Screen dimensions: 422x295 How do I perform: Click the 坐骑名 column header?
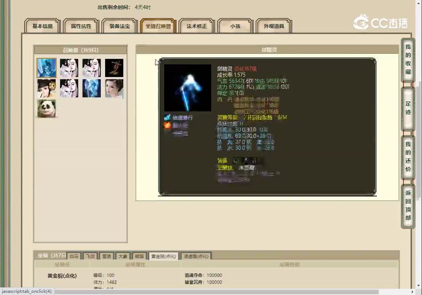click(62, 265)
